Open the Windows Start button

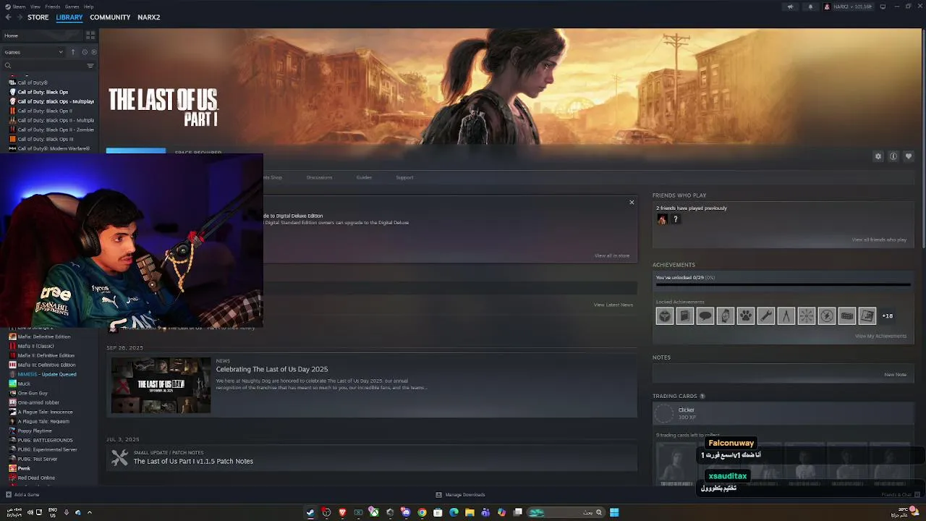(x=614, y=512)
